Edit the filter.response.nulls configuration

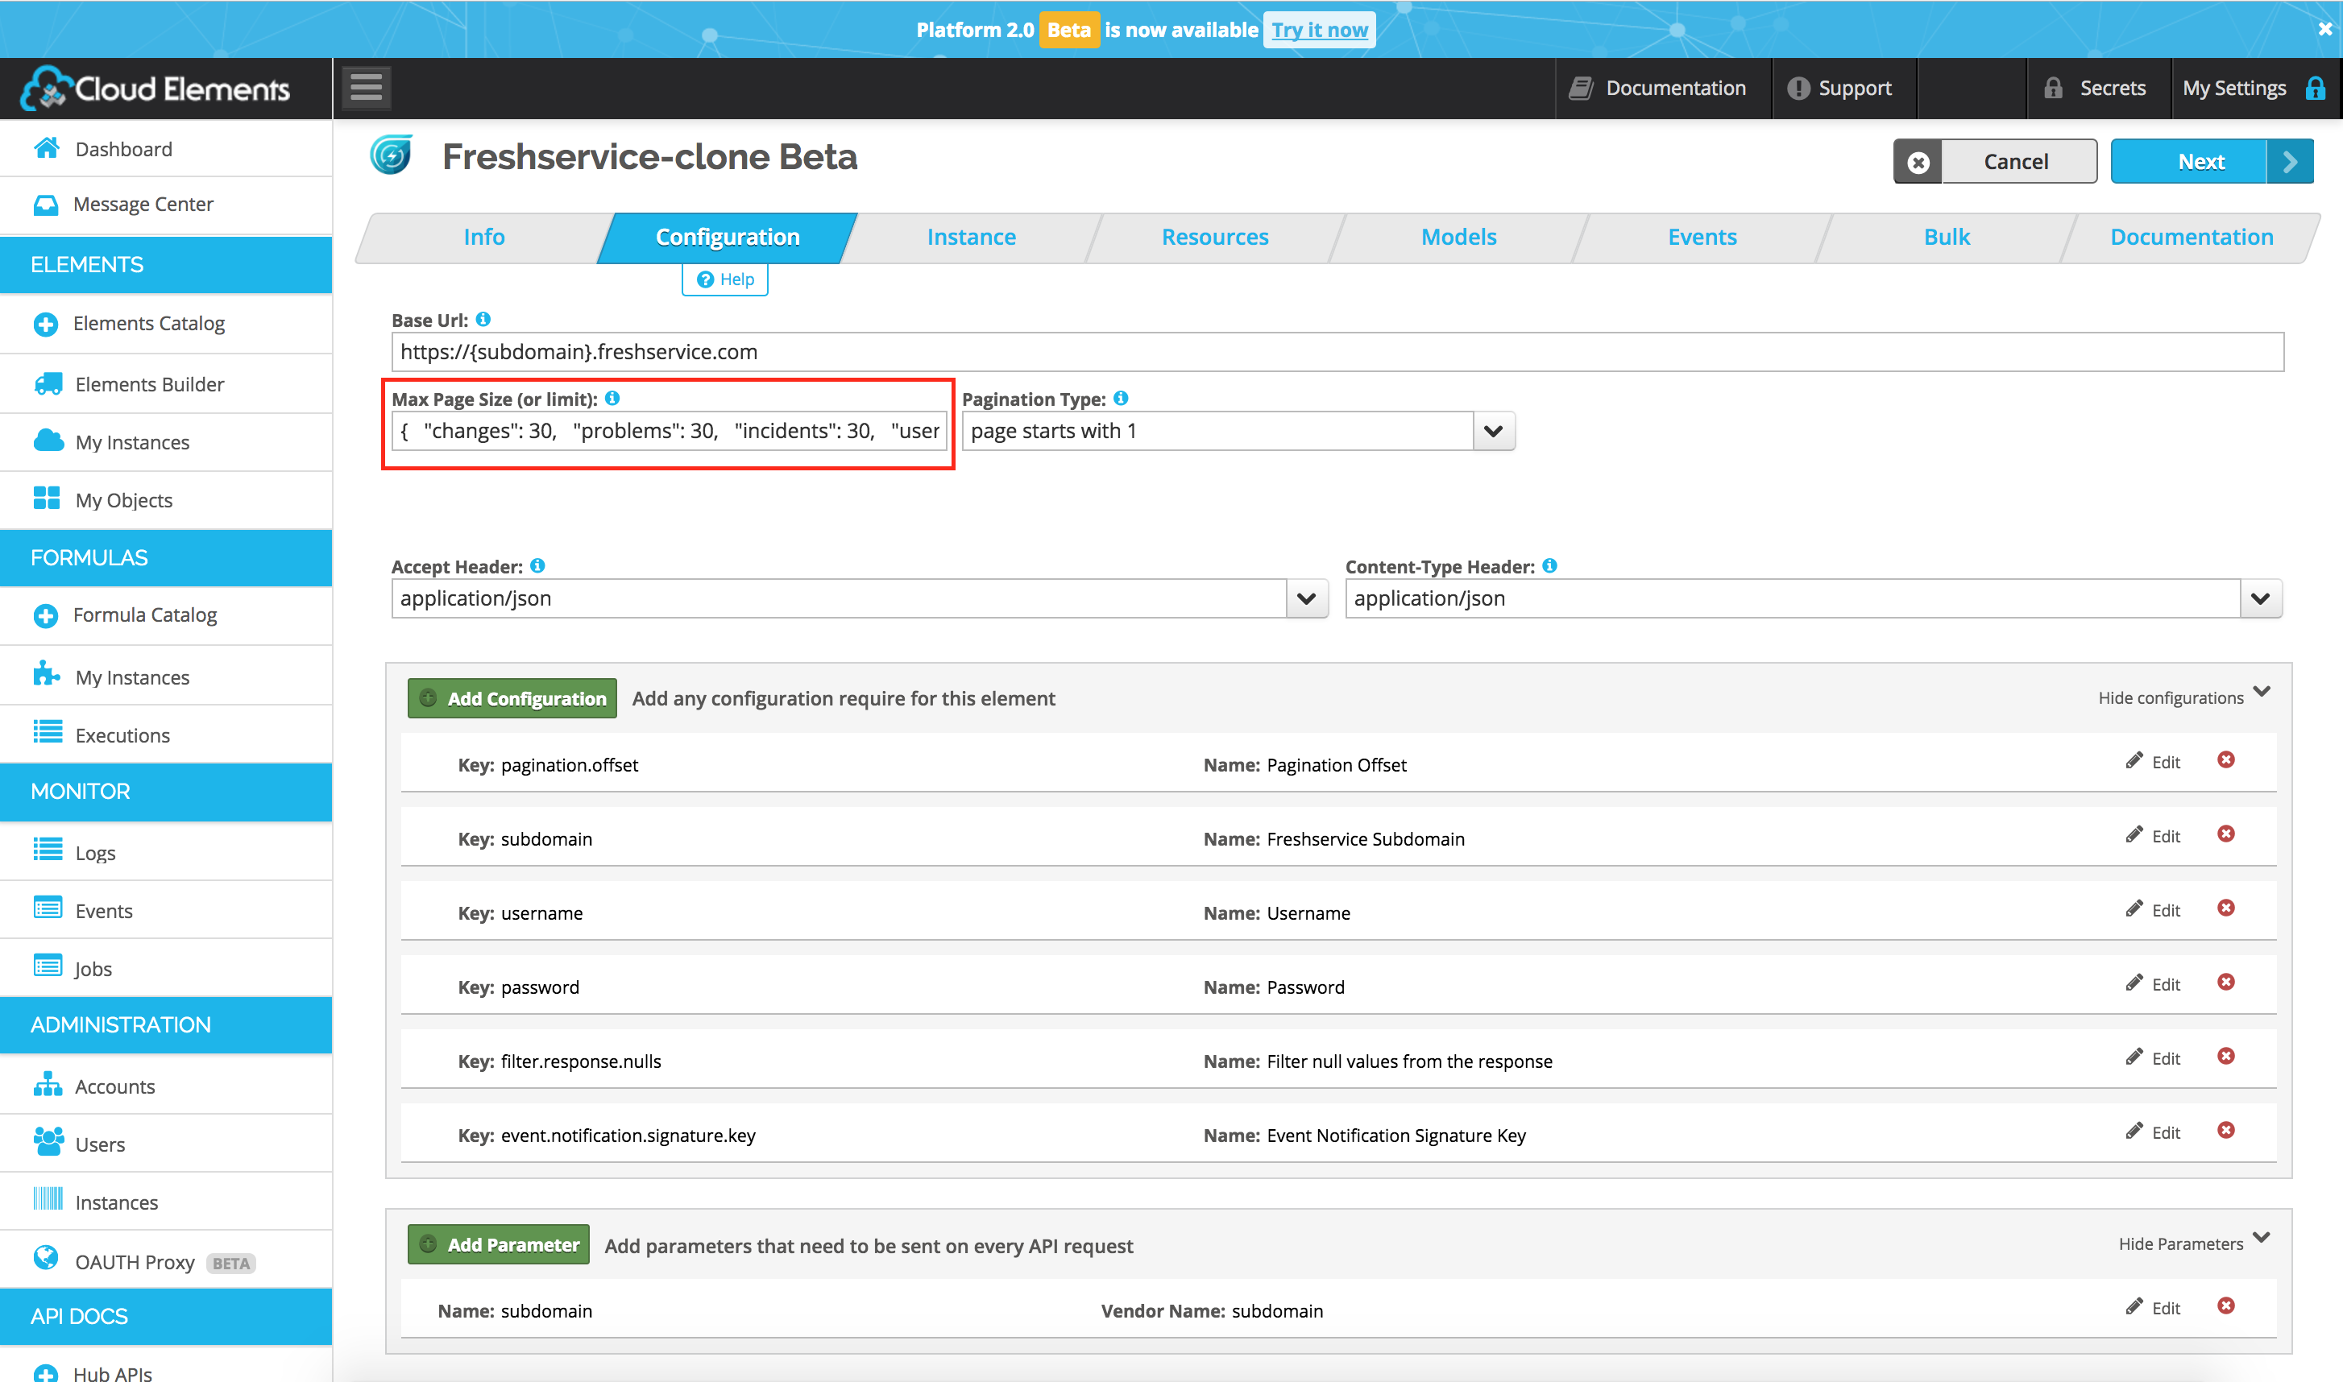click(2153, 1058)
